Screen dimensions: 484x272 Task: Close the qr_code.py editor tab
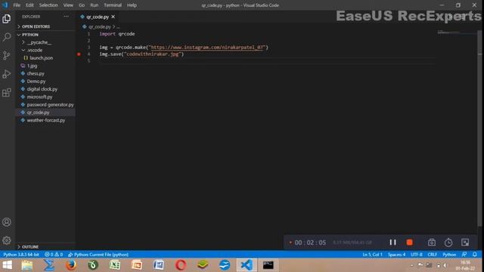tap(113, 17)
